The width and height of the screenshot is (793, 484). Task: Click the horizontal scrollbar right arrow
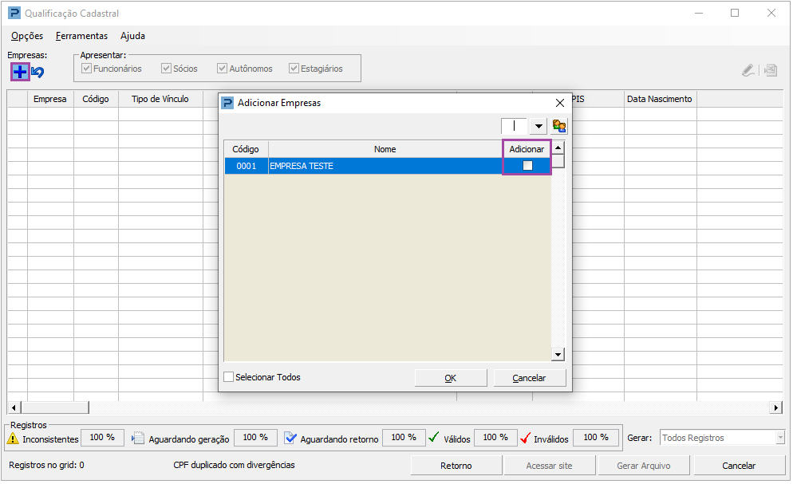click(775, 407)
